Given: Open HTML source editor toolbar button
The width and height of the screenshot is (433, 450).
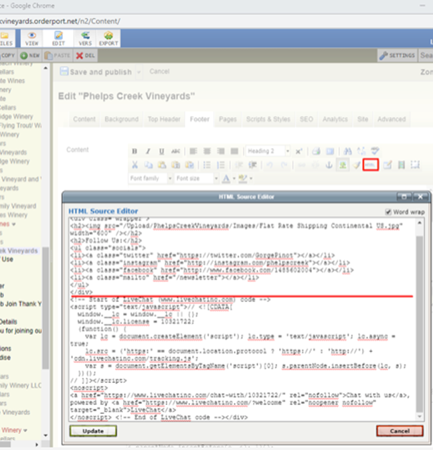Looking at the screenshot, I should [x=371, y=165].
